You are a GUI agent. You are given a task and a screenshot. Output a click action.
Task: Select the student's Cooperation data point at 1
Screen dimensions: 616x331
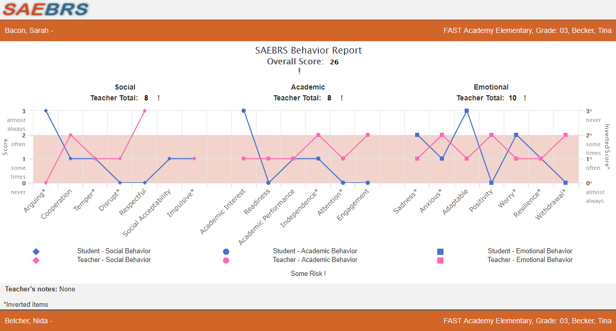[x=71, y=159]
